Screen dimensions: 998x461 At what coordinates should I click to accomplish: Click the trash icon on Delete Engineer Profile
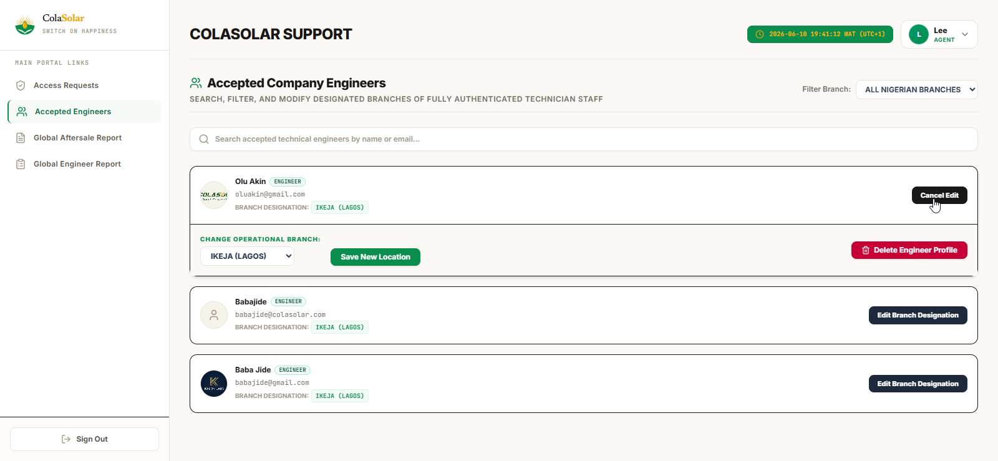pos(866,250)
